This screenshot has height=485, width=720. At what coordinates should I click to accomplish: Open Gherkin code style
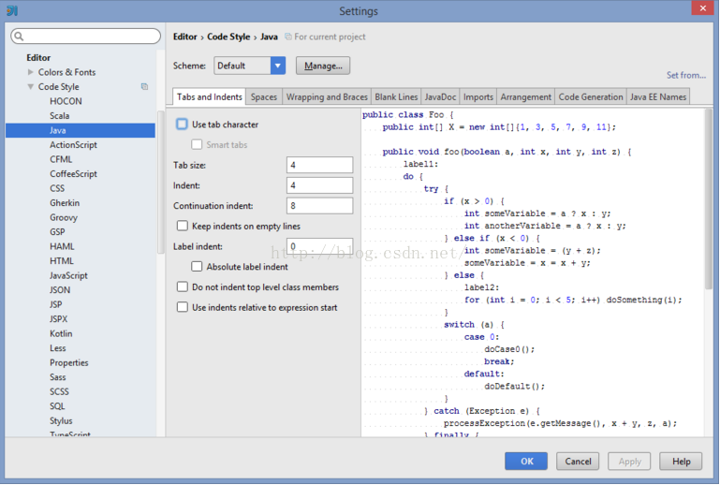point(65,203)
